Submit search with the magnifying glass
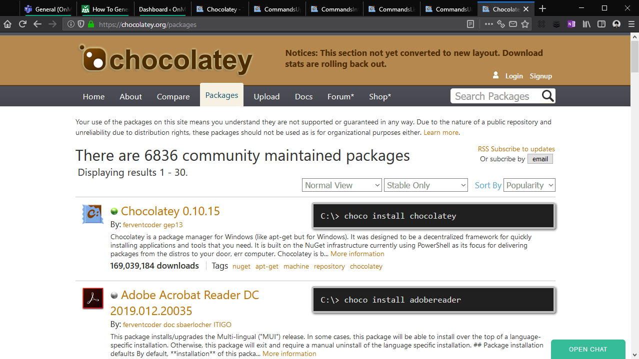 (x=547, y=96)
